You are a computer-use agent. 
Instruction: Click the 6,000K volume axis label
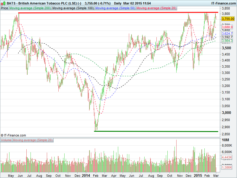pos(227,152)
